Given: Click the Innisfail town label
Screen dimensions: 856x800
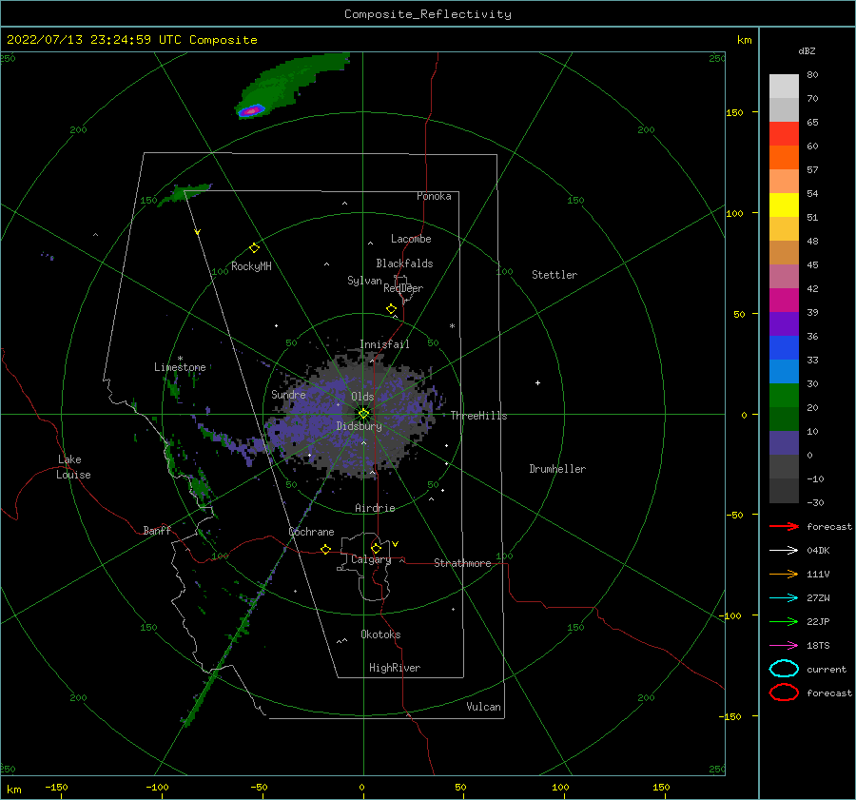Looking at the screenshot, I should (x=384, y=344).
